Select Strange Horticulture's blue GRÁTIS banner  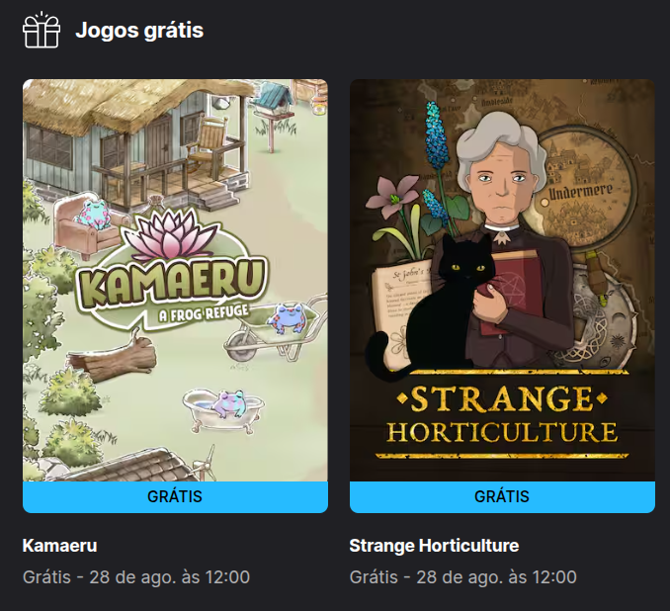(502, 497)
